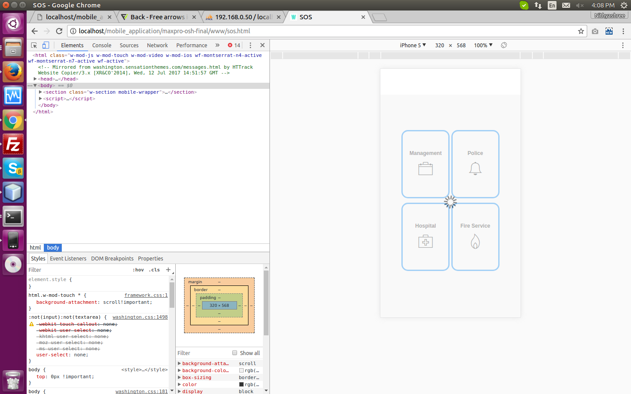
Task: Toggle the :hov element state button
Action: coord(138,270)
